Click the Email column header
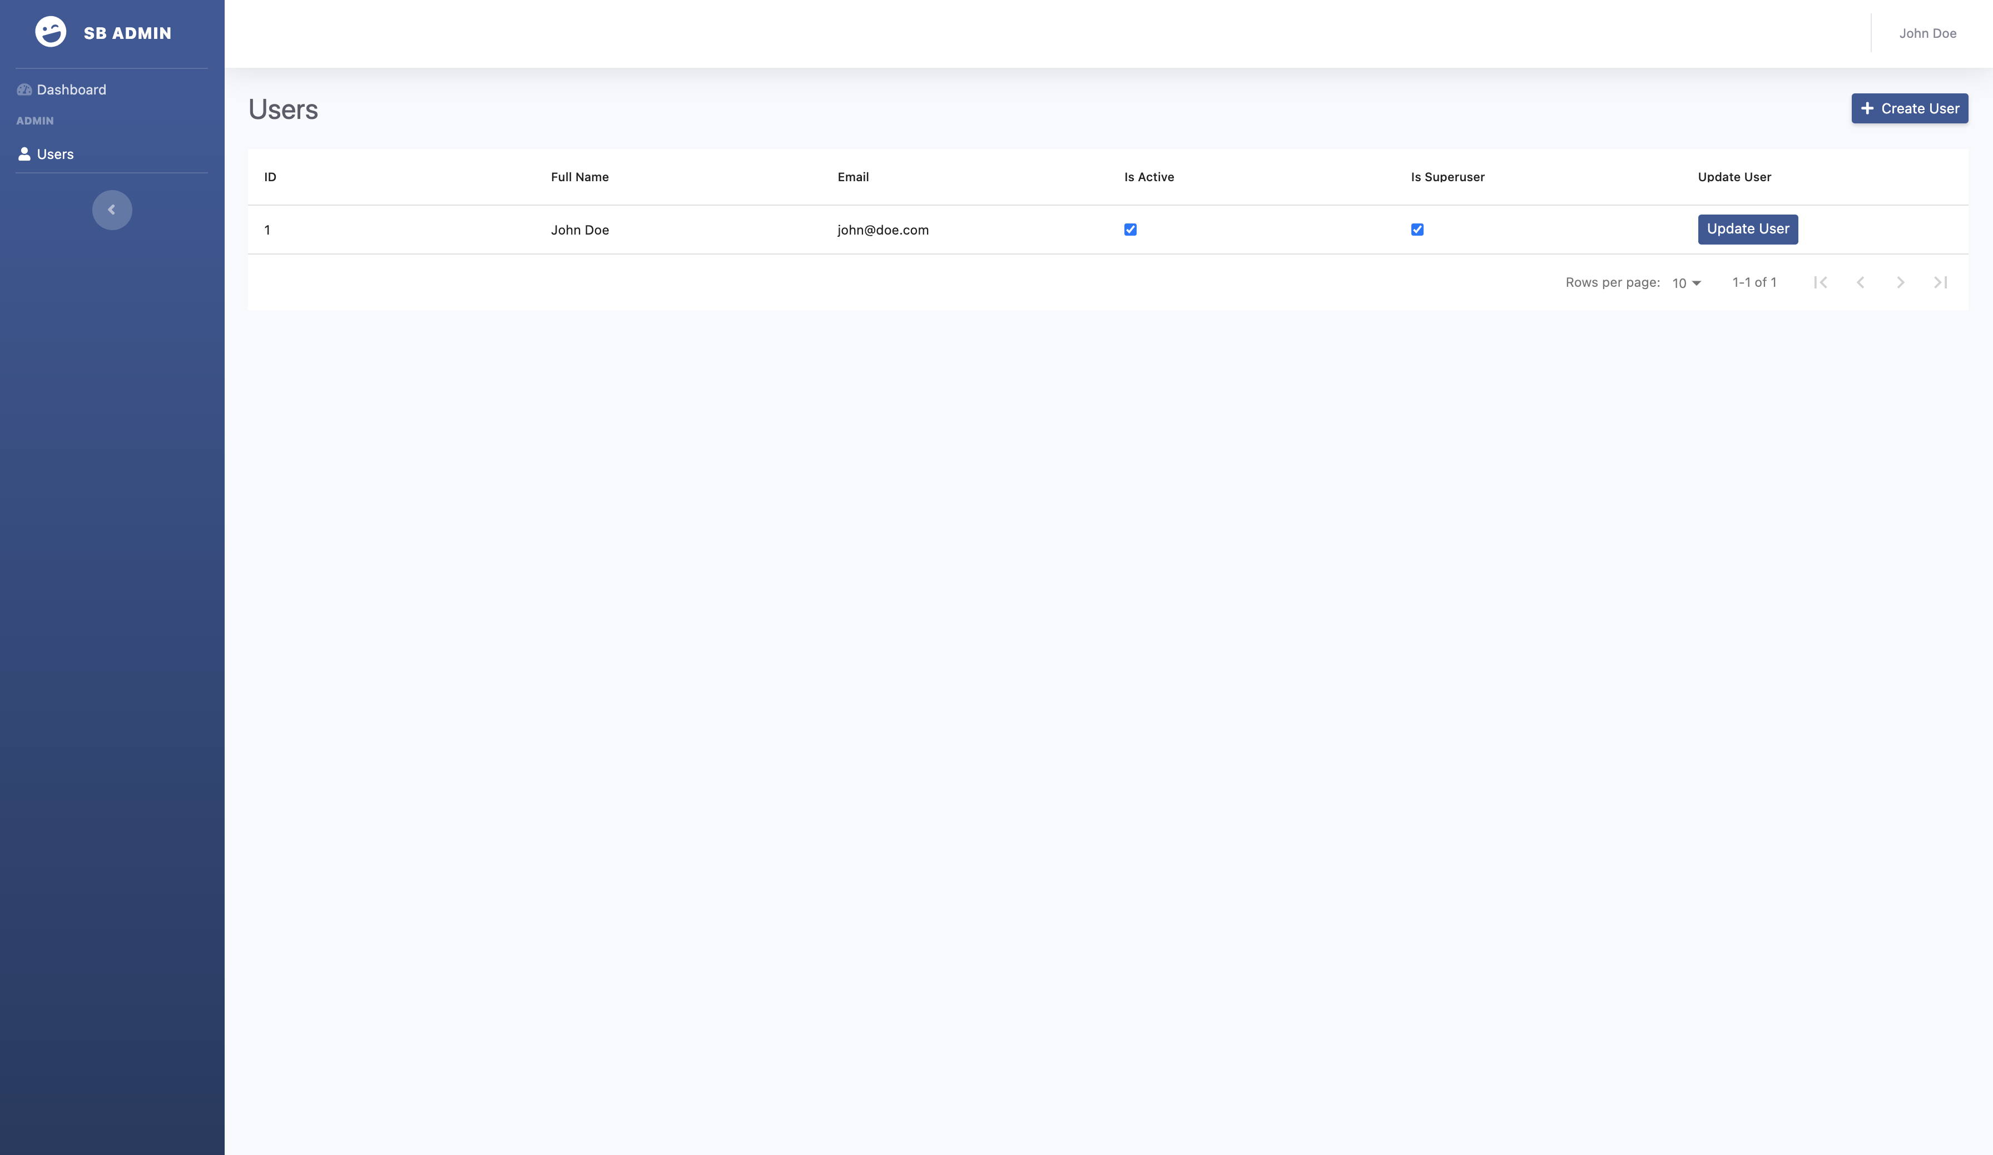Viewport: 1993px width, 1155px height. tap(854, 177)
